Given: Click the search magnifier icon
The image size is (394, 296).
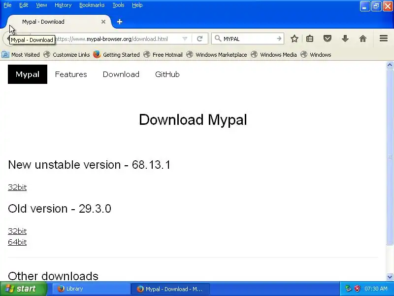Looking at the screenshot, I should pyautogui.click(x=218, y=38).
